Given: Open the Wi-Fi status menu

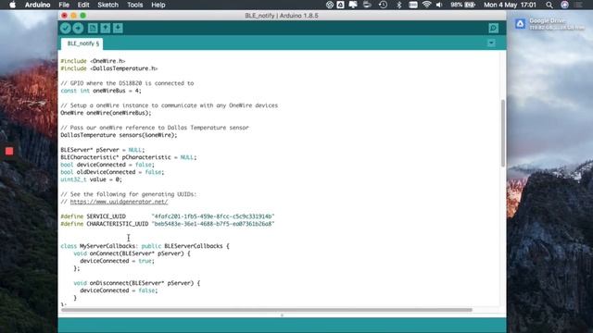Looking at the screenshot, I should (x=426, y=5).
